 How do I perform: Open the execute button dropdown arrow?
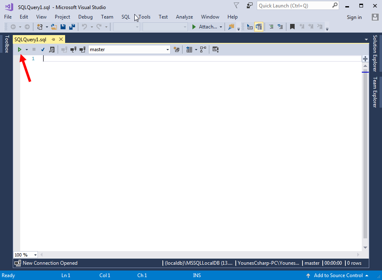click(x=26, y=49)
